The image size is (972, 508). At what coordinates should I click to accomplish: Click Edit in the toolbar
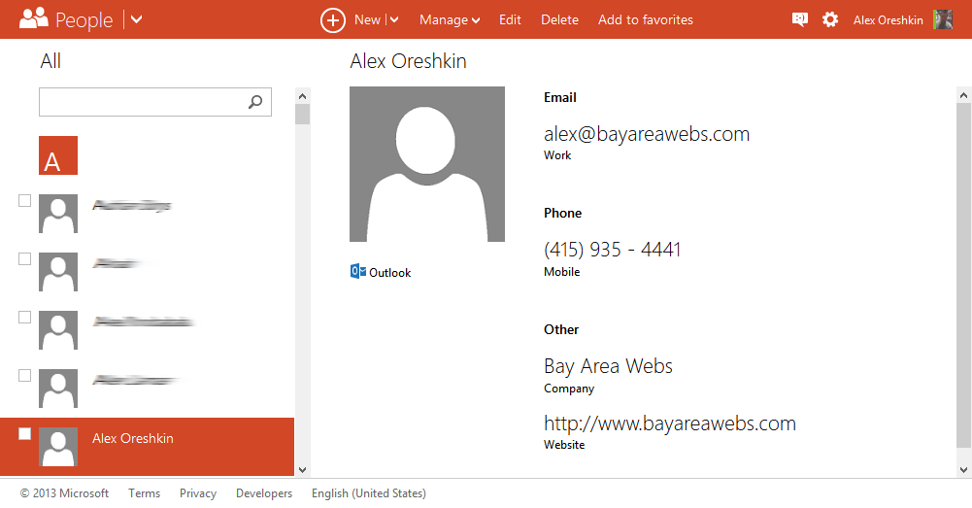pos(510,19)
